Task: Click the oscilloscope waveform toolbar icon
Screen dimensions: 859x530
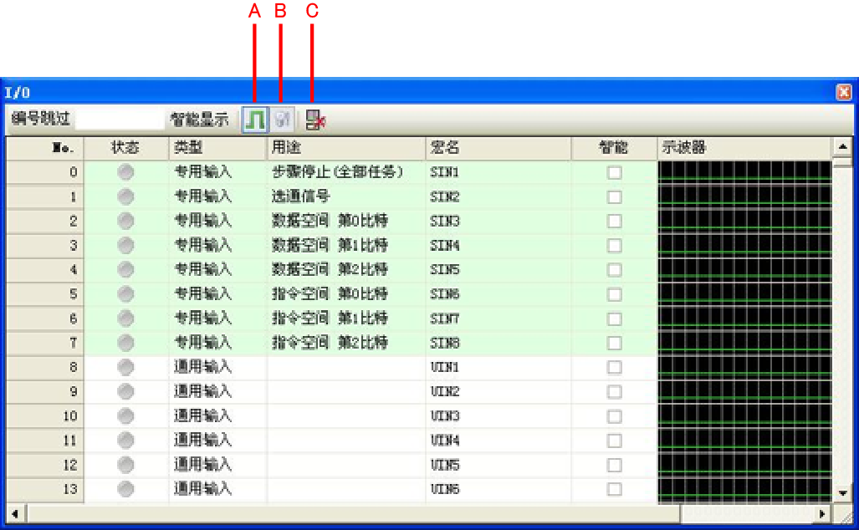Action: [255, 120]
